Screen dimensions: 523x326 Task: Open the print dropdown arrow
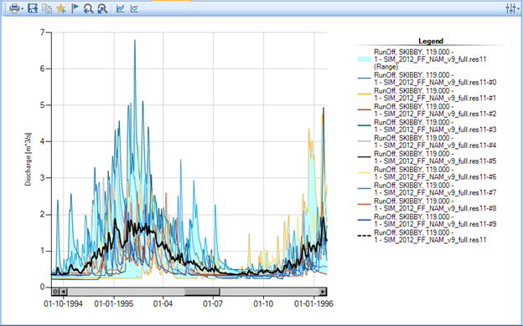point(23,9)
